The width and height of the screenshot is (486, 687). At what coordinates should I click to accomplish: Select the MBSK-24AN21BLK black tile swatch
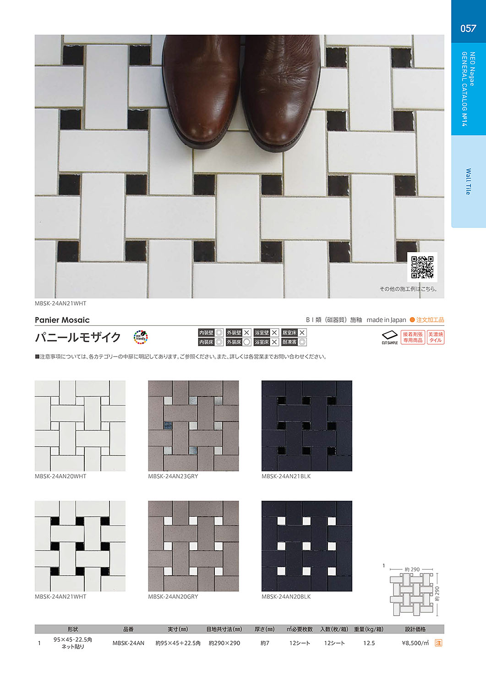coord(307,426)
